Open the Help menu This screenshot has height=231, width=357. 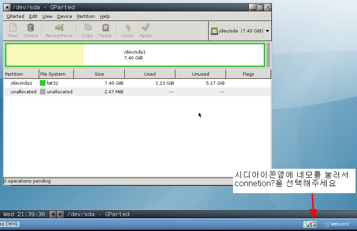coord(105,16)
